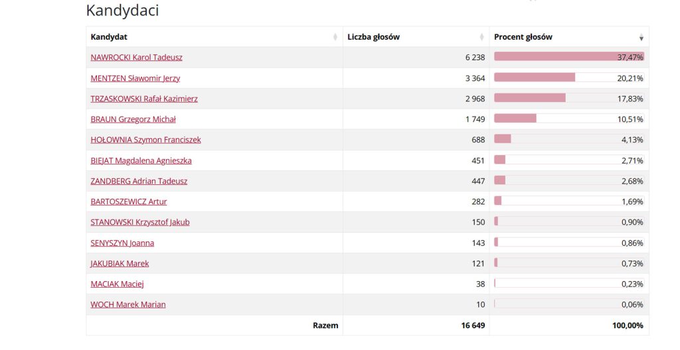This screenshot has height=350, width=680.
Task: Open MACIAK Maciej candidate link
Action: [117, 284]
